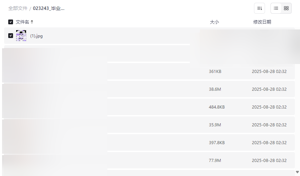Click the 文件名 sort arrows

tap(32, 22)
